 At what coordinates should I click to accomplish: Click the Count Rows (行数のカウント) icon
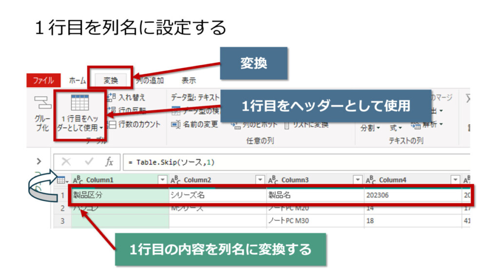coord(111,124)
